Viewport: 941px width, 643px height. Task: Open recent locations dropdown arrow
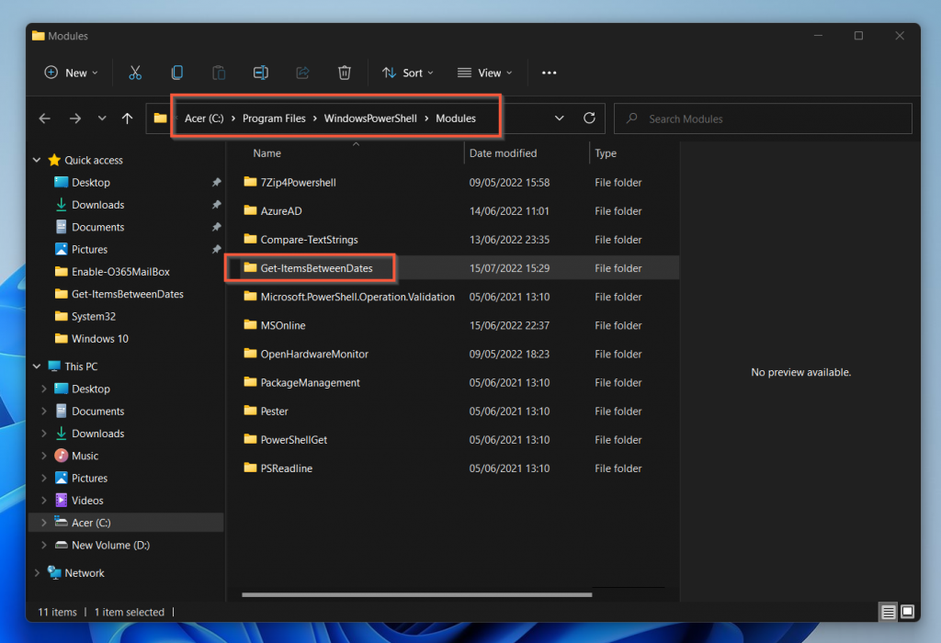(102, 118)
